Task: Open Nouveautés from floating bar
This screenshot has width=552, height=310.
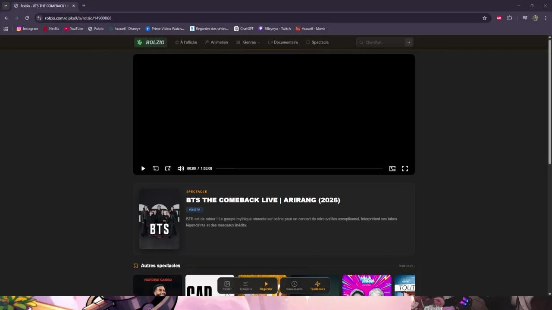Action: tap(295, 285)
